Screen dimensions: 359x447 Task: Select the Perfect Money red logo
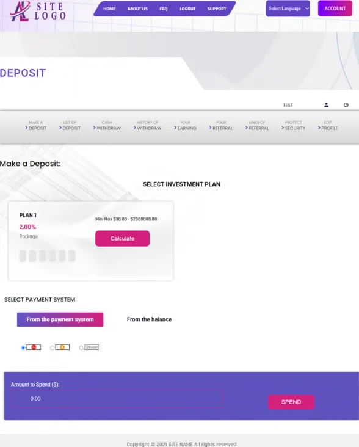coord(34,347)
